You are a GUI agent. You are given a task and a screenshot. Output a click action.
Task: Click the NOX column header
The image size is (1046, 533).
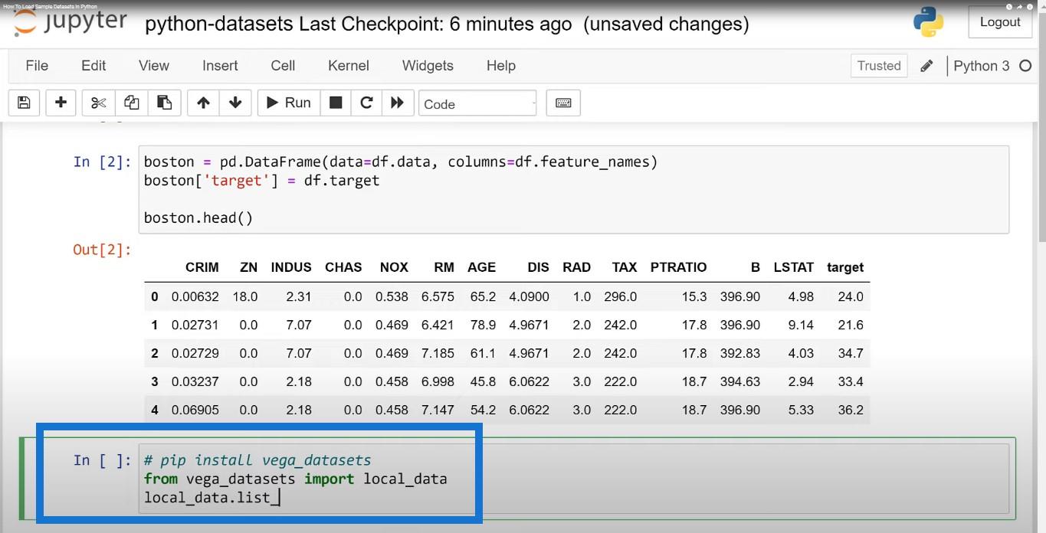pyautogui.click(x=394, y=267)
